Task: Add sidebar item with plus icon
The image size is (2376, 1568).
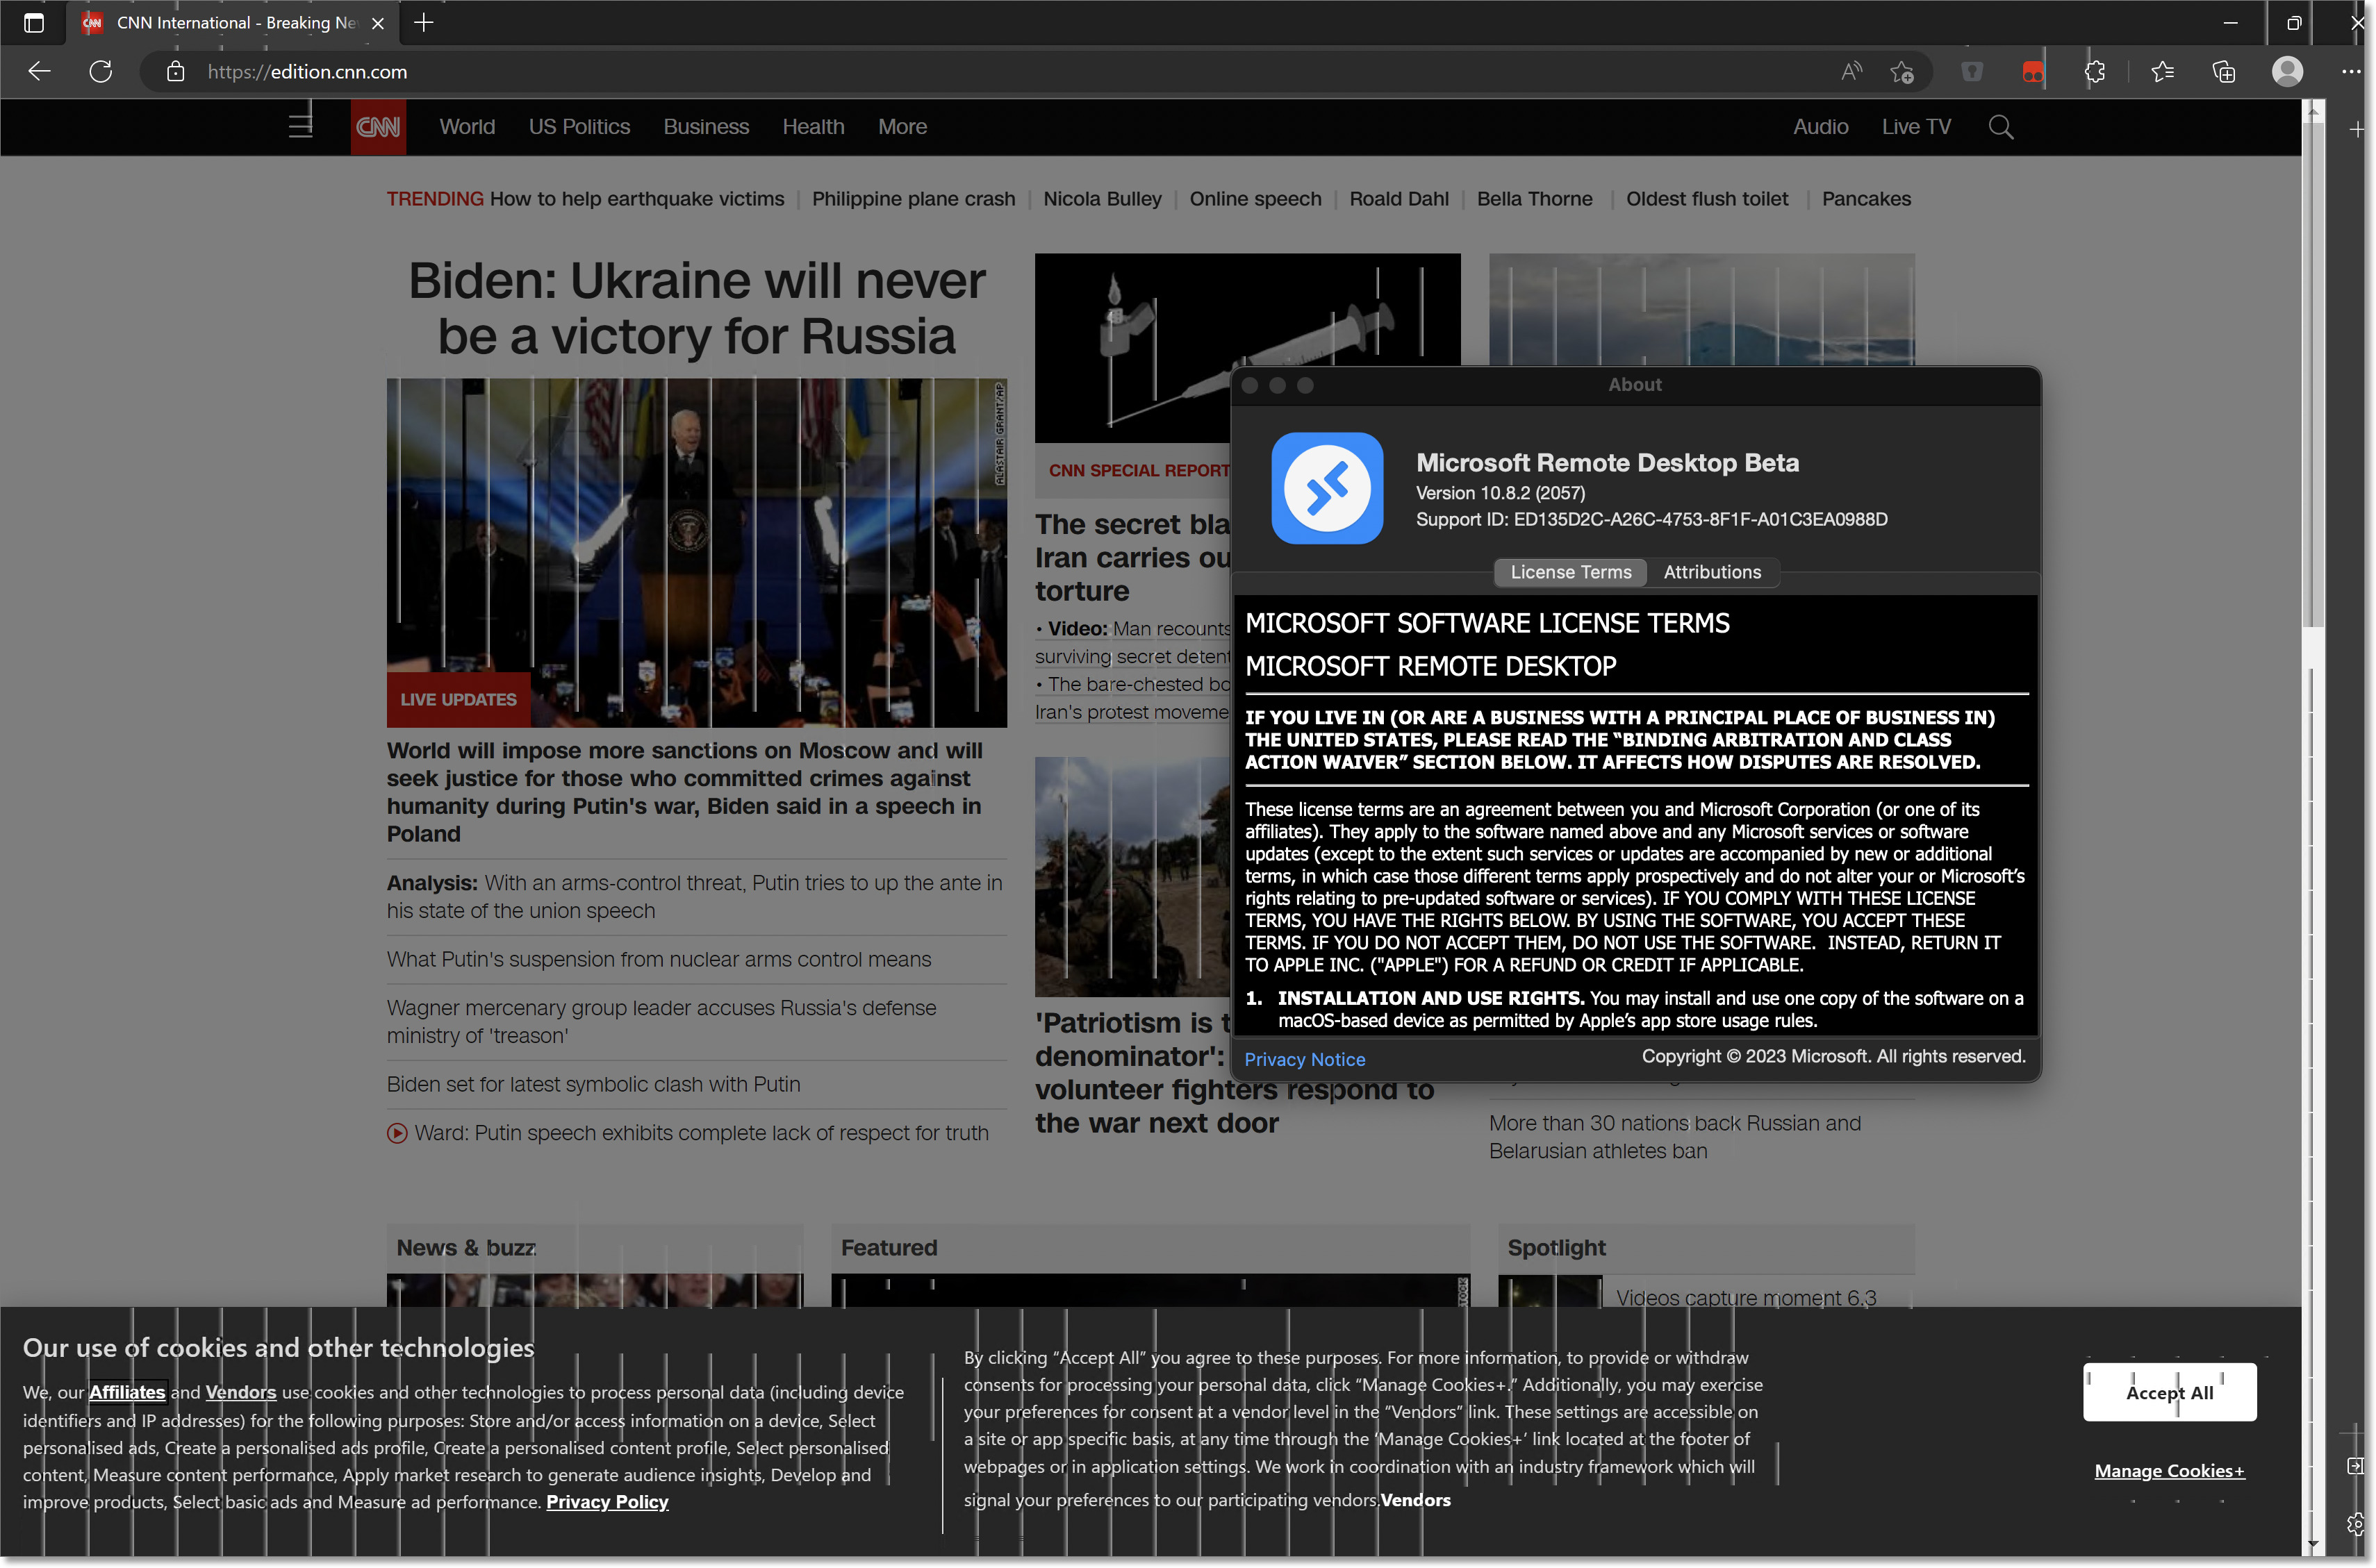Action: (2357, 130)
